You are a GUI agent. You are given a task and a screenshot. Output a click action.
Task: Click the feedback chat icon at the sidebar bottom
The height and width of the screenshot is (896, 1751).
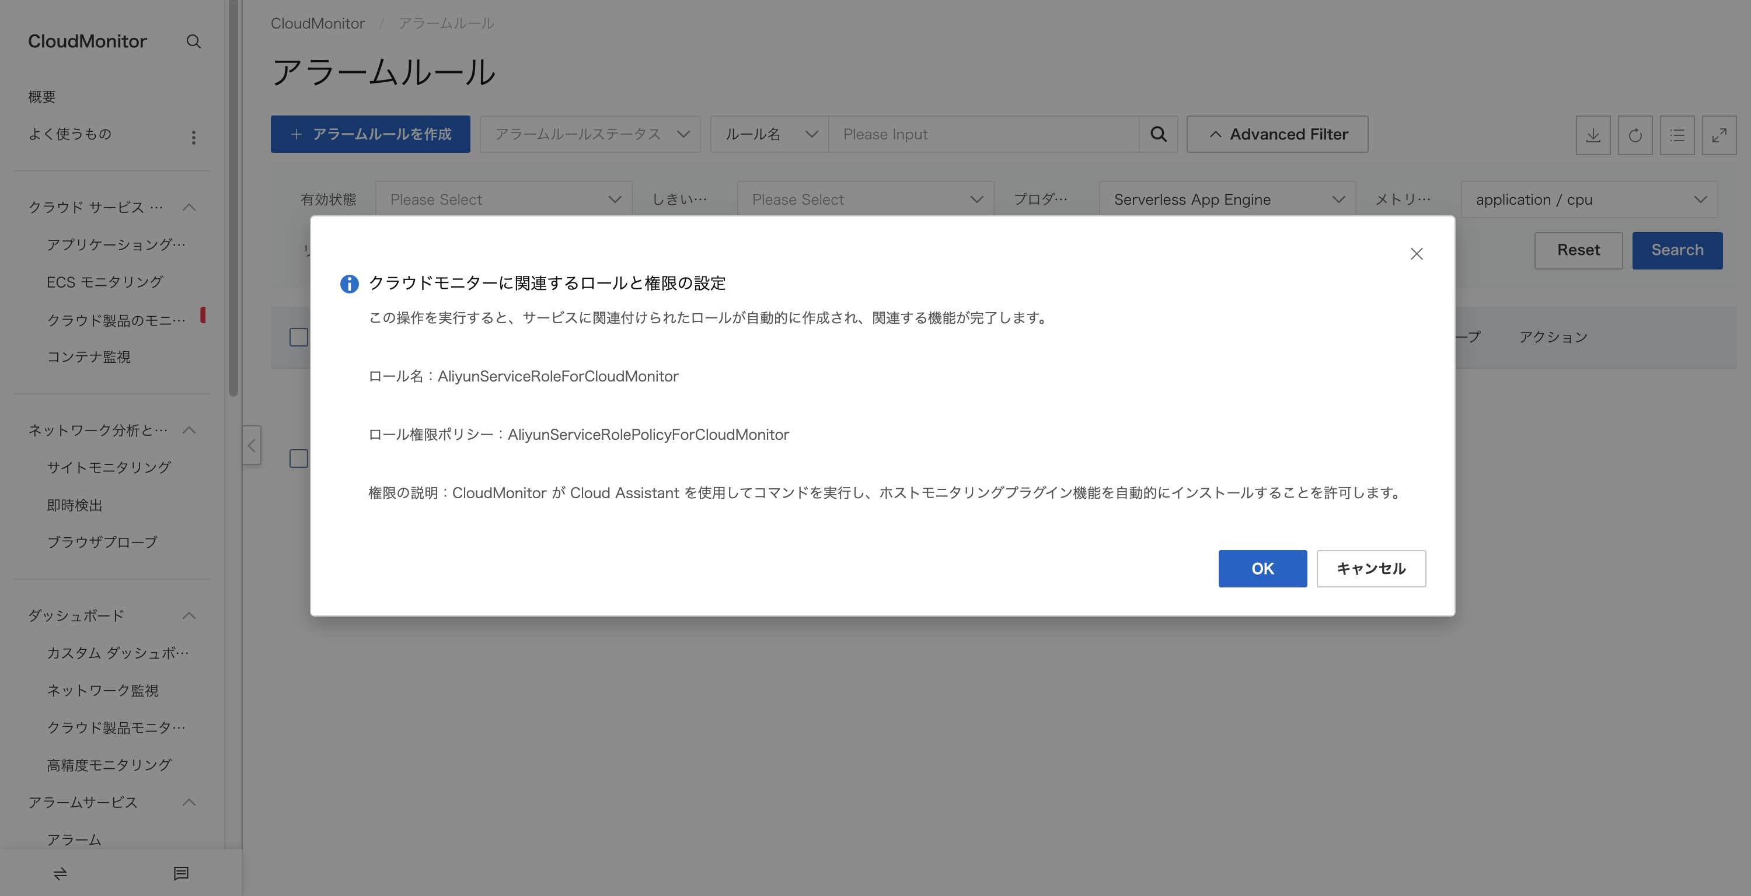point(181,873)
